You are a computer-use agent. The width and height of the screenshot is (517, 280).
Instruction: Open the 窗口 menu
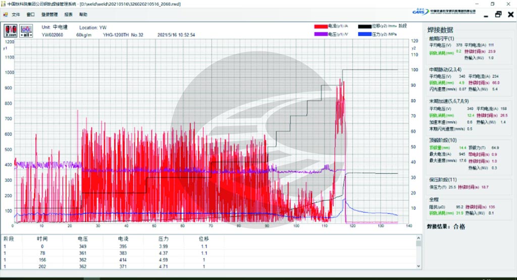31,15
